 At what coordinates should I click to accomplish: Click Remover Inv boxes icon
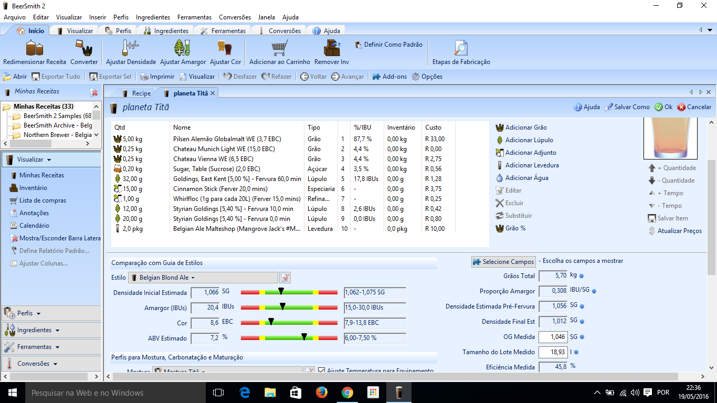[x=331, y=48]
